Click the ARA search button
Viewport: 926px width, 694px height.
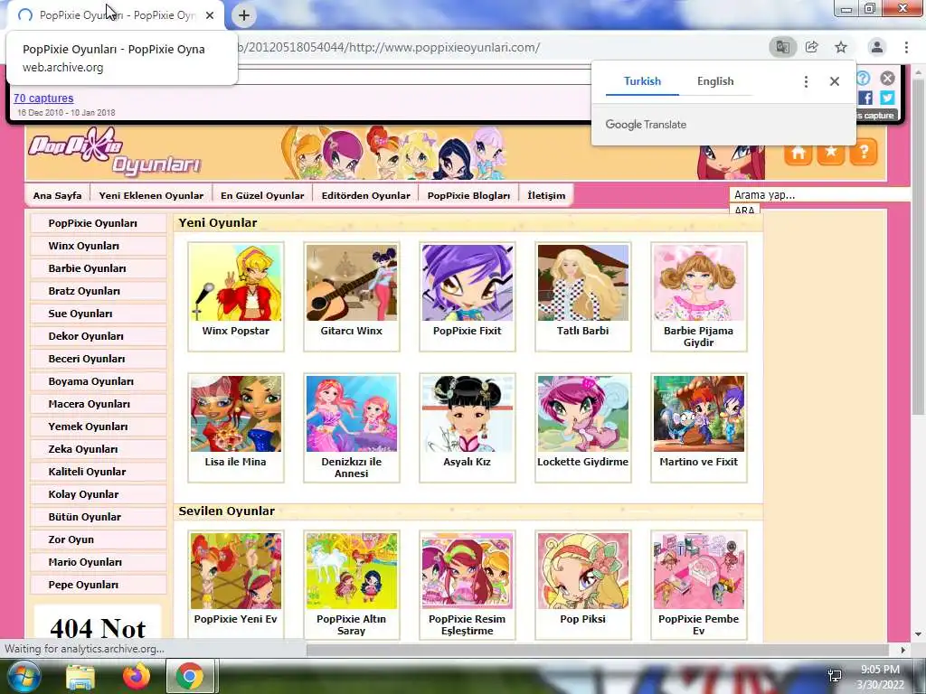[x=745, y=210]
